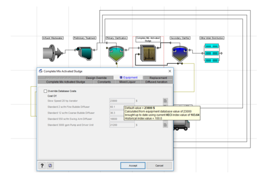Click the Primary Clarification label
Image resolution: width=267 pixels, height=178 pixels.
[116, 38]
